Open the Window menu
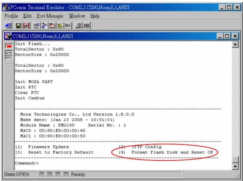The height and width of the screenshot is (181, 243). 77,16
